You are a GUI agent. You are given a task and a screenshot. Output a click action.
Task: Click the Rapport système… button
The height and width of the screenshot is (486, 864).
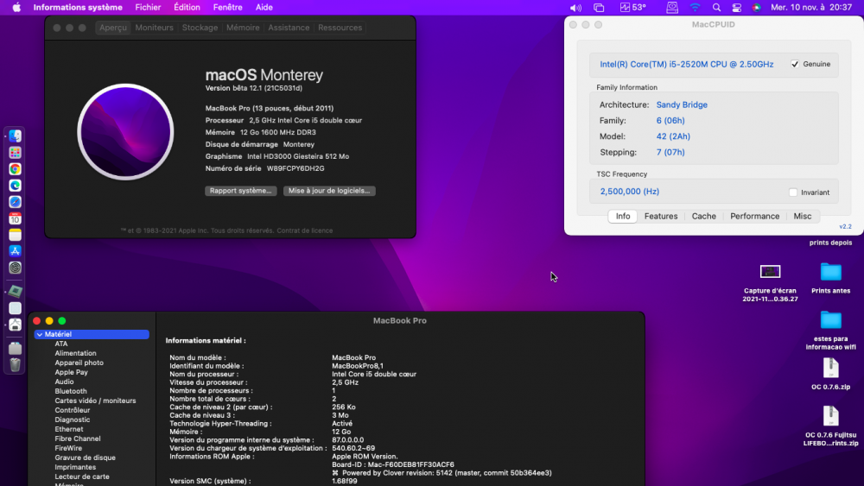pos(241,191)
